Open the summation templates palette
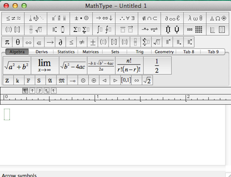The height and width of the screenshot is (177, 231). (x=81, y=29)
